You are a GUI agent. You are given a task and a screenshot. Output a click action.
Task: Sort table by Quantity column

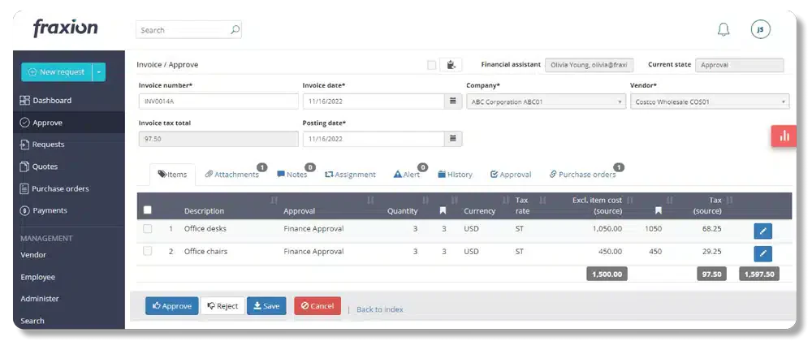[x=425, y=201]
